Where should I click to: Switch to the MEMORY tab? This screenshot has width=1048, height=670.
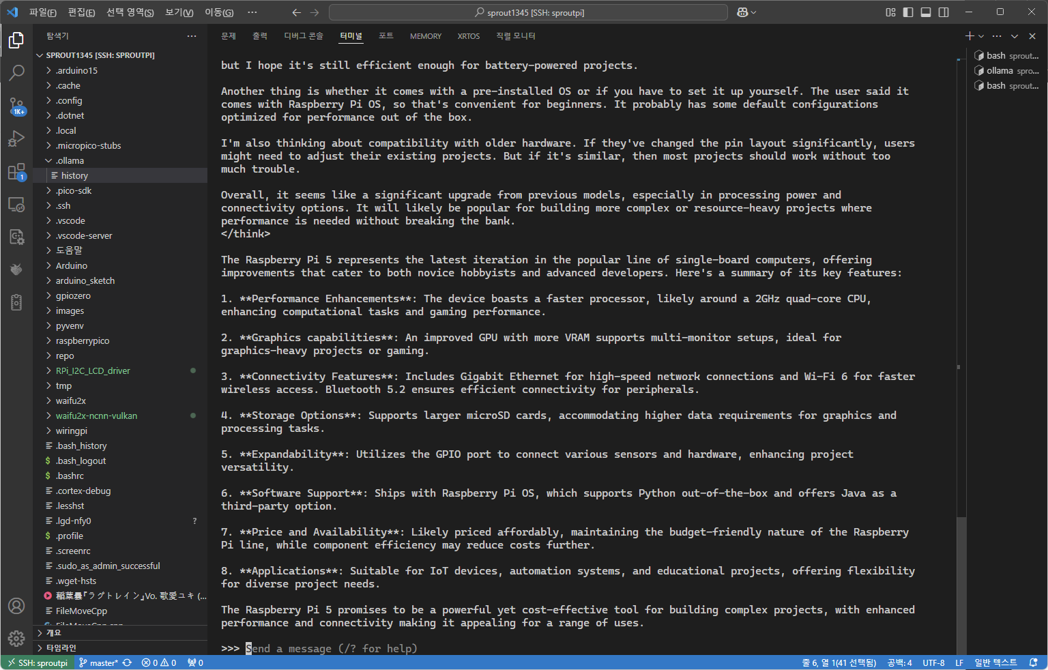point(426,36)
